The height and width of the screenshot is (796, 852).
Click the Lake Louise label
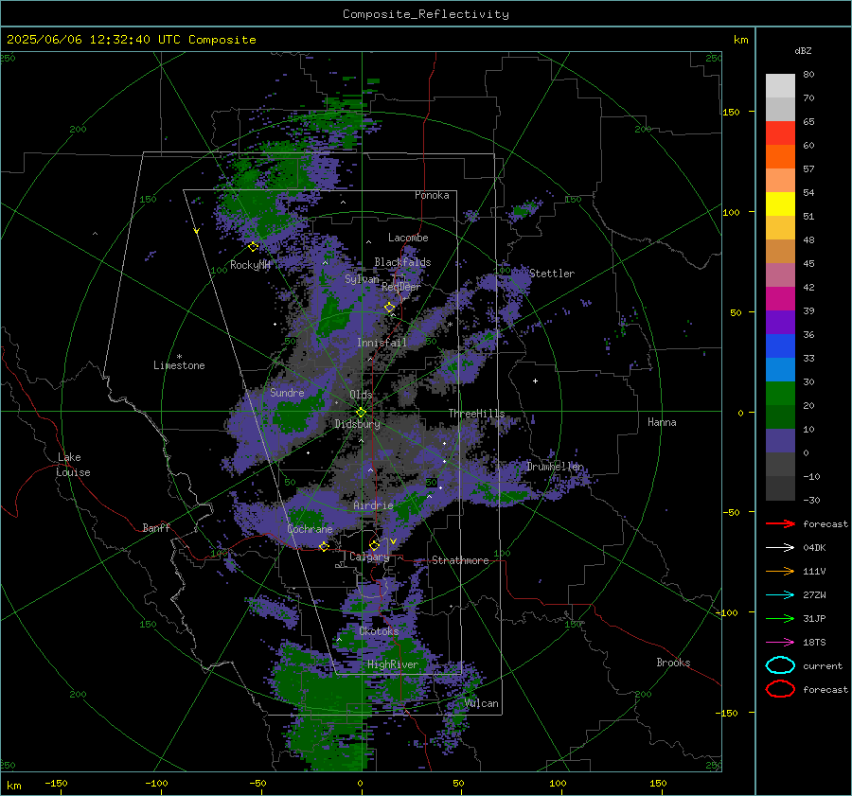73,465
